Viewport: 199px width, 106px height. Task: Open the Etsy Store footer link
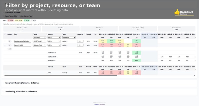point(102,105)
